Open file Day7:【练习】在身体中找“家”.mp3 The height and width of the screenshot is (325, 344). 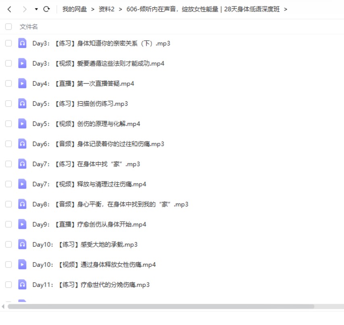tap(86, 164)
